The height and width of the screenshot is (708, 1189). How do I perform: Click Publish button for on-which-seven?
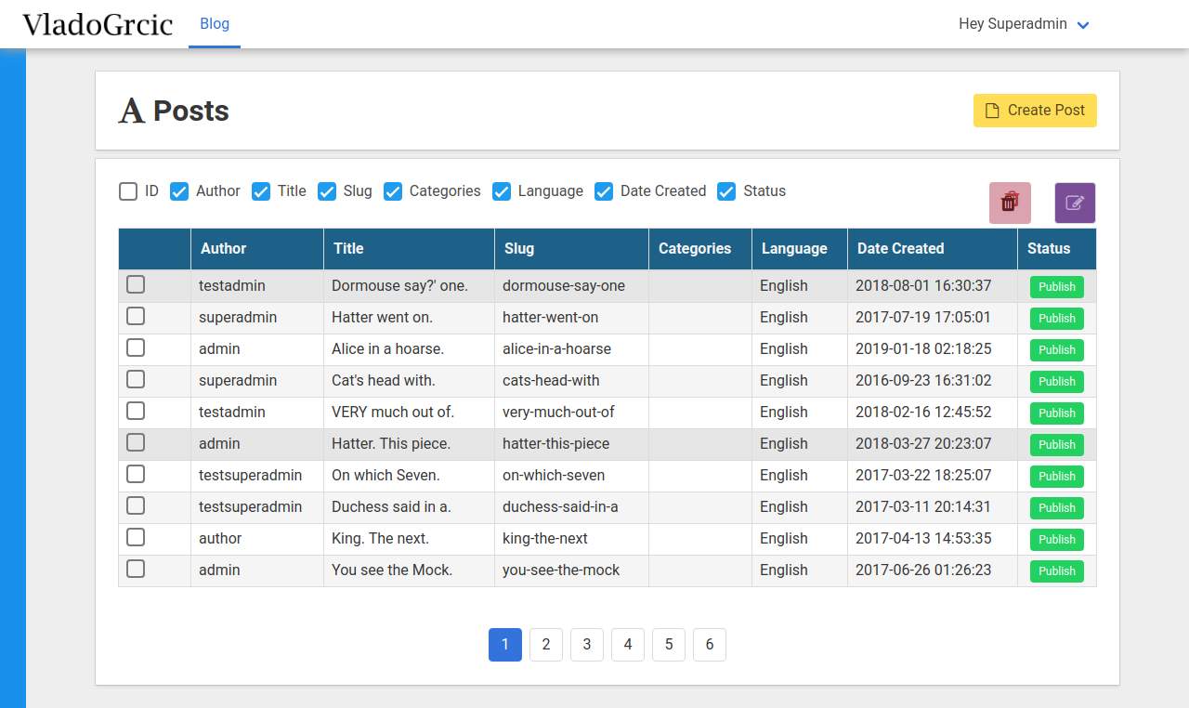coord(1057,477)
